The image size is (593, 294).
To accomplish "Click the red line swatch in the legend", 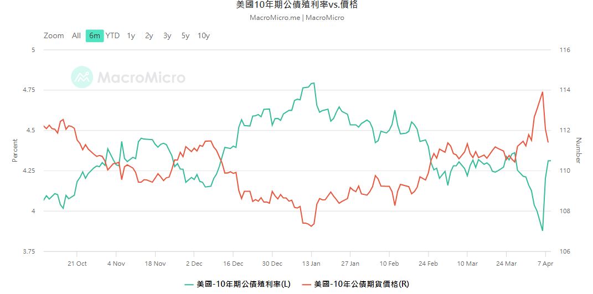I will pos(306,284).
